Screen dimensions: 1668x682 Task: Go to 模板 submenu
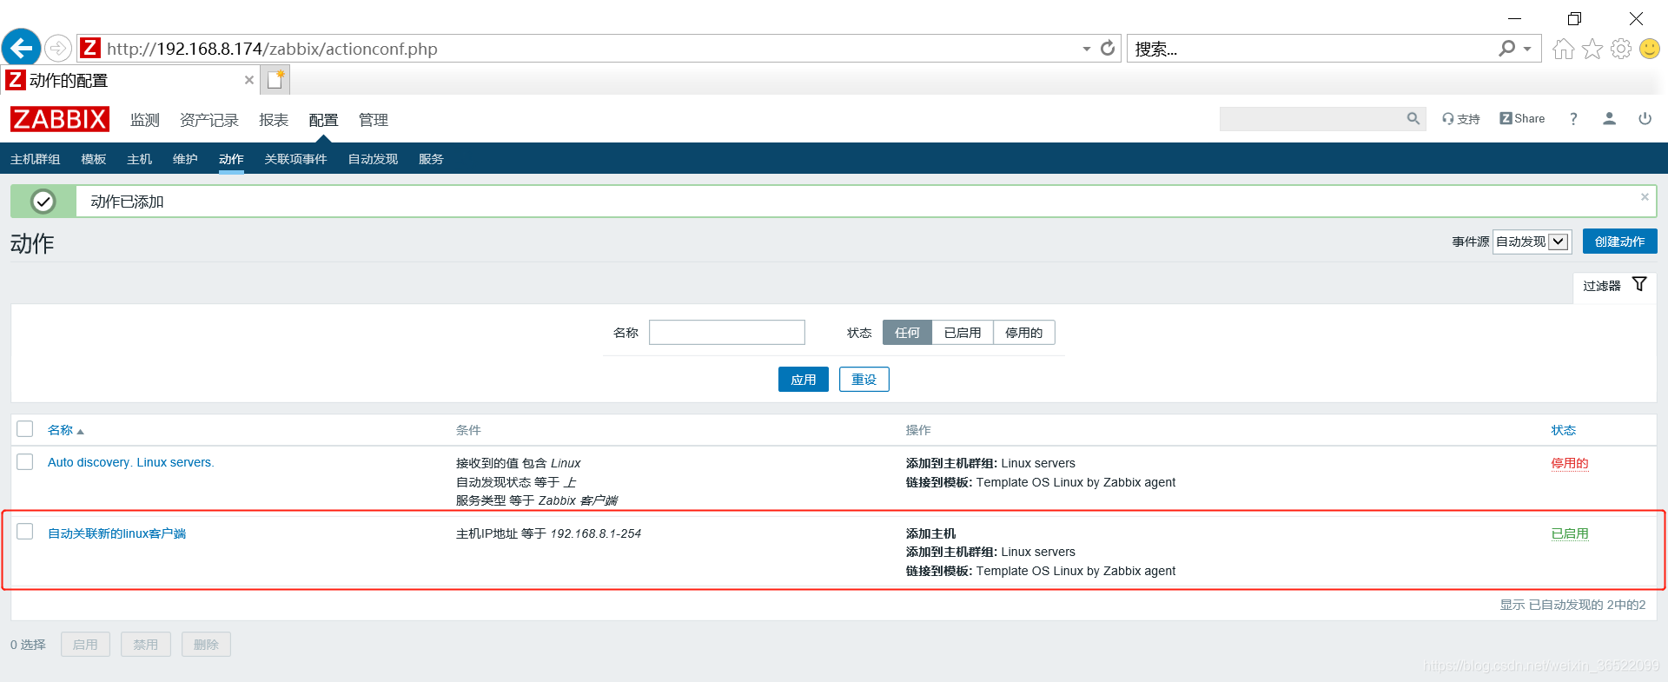click(94, 159)
